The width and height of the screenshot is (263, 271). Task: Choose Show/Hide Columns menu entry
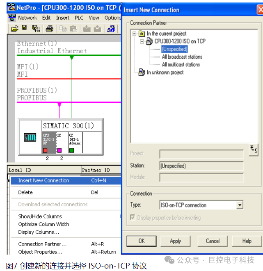coord(66,216)
